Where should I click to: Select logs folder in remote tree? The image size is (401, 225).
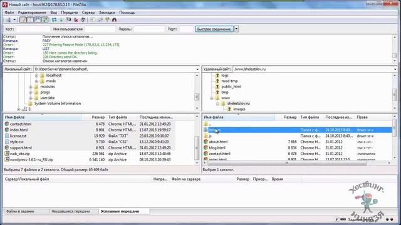pos(225,75)
